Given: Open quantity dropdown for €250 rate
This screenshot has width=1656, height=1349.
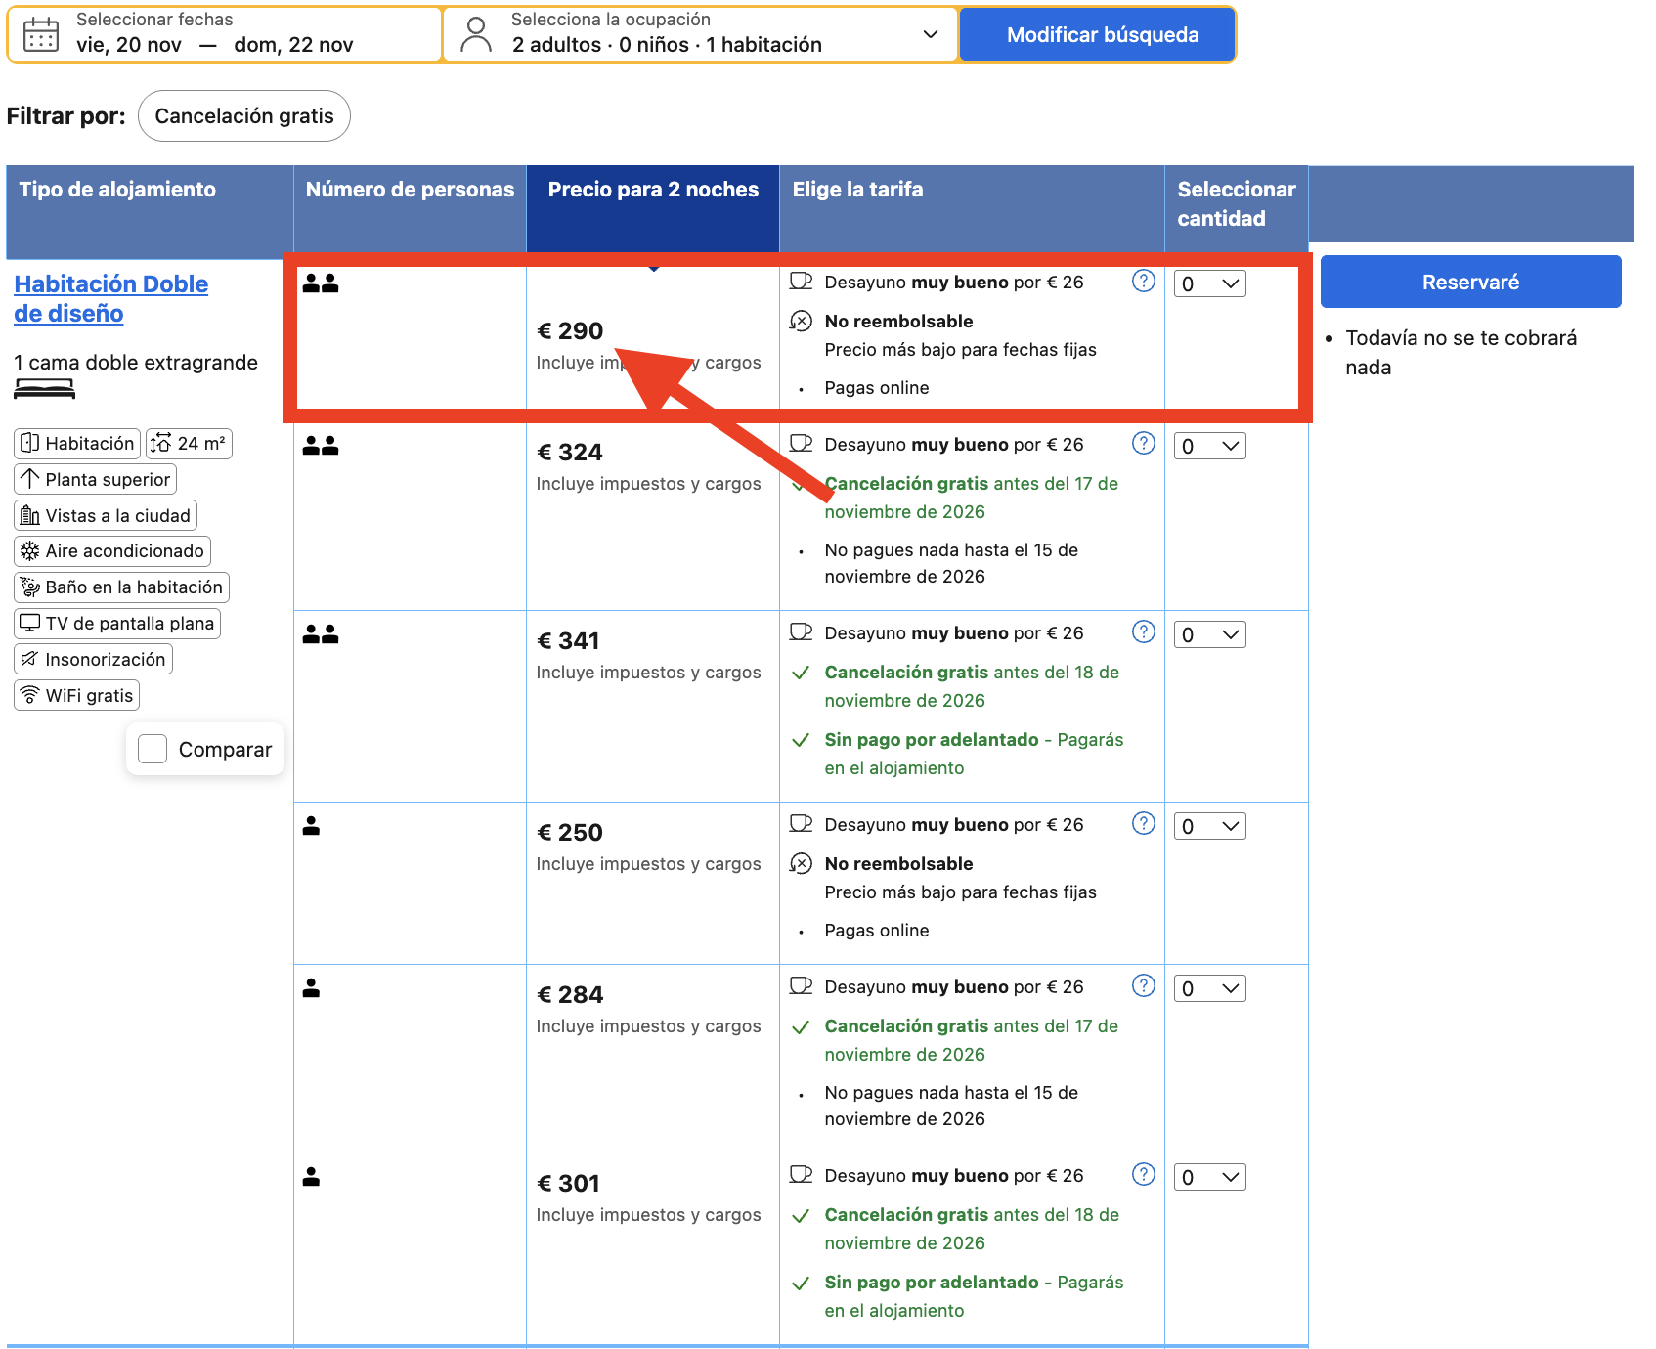Looking at the screenshot, I should [1209, 826].
